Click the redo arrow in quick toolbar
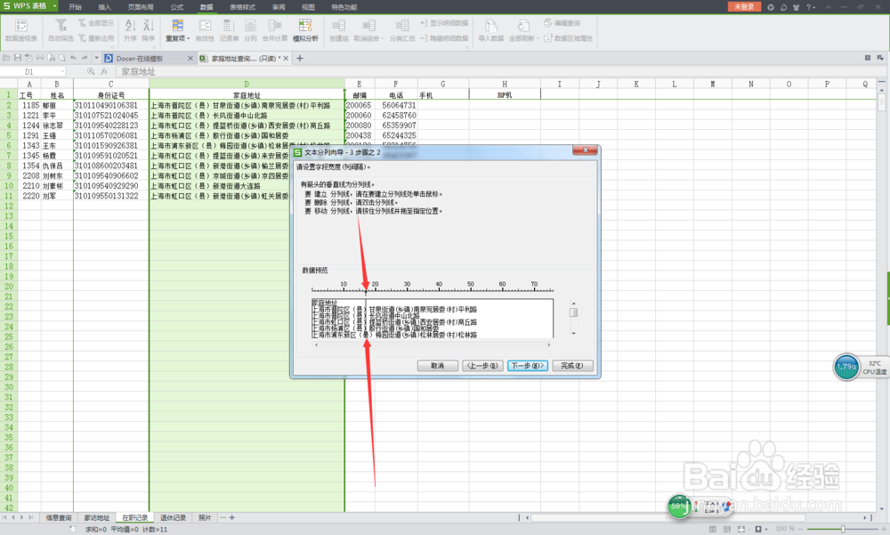This screenshot has width=890, height=535. click(x=85, y=58)
